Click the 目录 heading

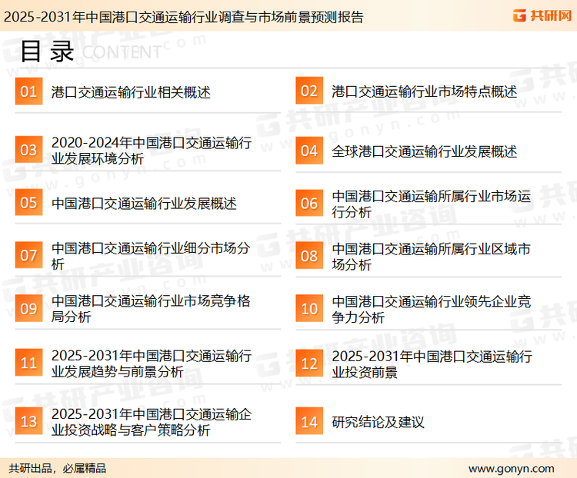pyautogui.click(x=47, y=51)
